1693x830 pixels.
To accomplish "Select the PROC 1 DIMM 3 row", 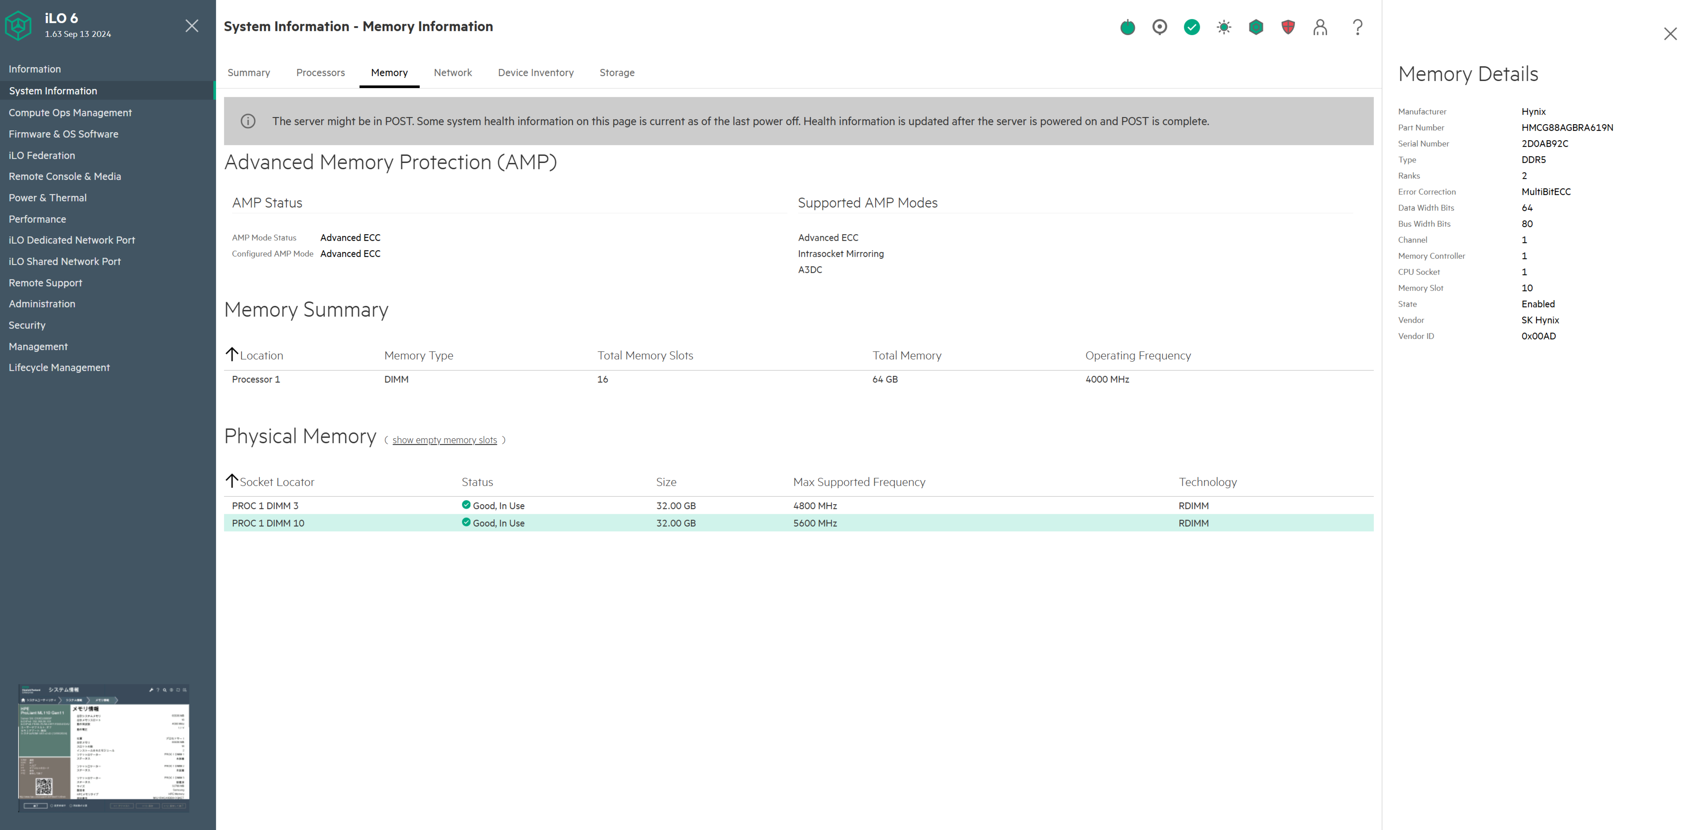I will 799,505.
